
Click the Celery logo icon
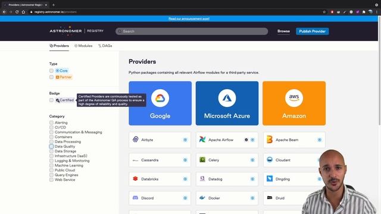(202, 160)
